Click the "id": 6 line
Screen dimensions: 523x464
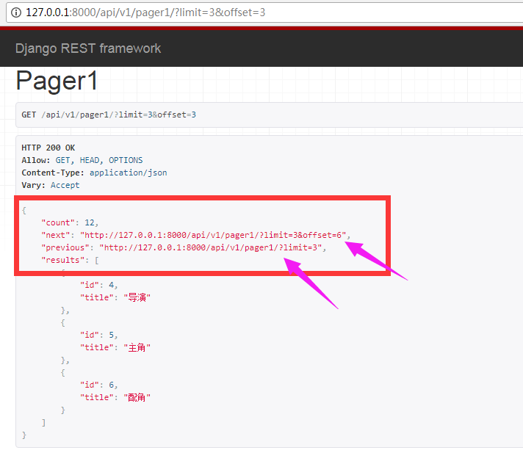click(x=98, y=385)
